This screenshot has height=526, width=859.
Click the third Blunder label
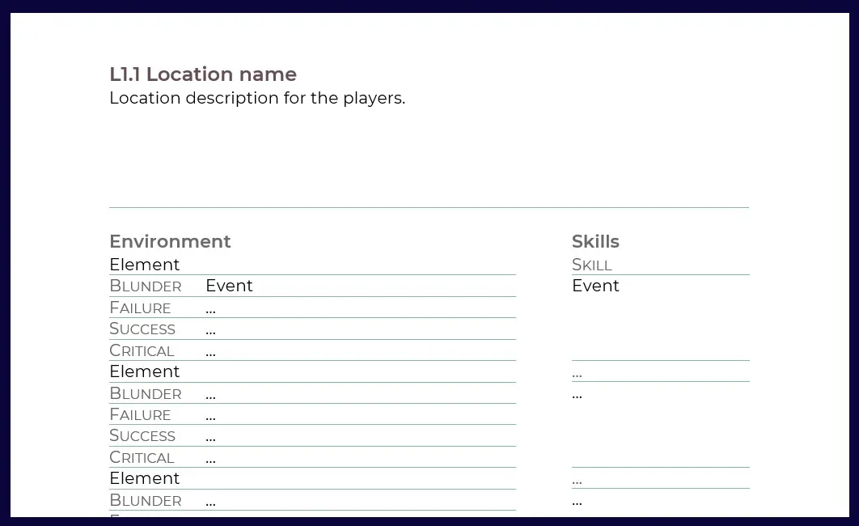click(x=146, y=500)
